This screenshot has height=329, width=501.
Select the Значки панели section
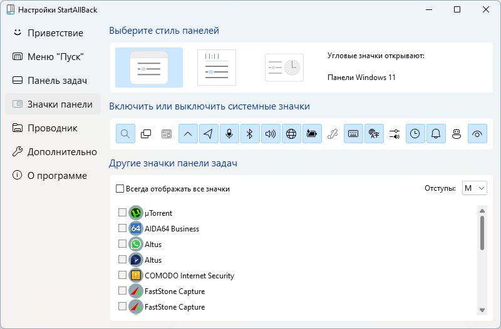click(x=53, y=104)
